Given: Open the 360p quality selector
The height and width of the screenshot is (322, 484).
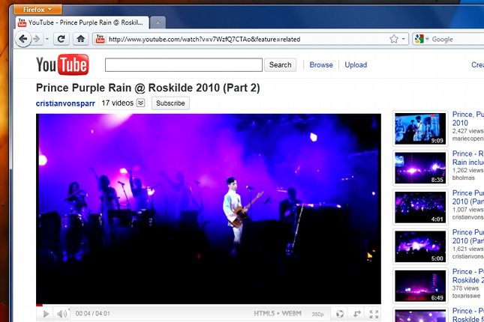Looking at the screenshot, I should pyautogui.click(x=317, y=314).
